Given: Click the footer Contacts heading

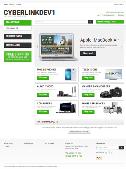Looking at the screenshot, I should 69,143.
